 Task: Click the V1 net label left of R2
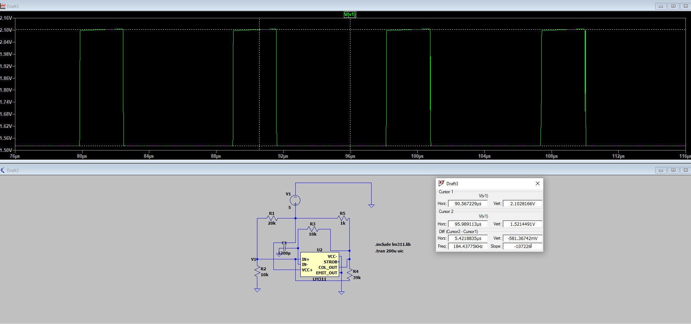(x=253, y=259)
